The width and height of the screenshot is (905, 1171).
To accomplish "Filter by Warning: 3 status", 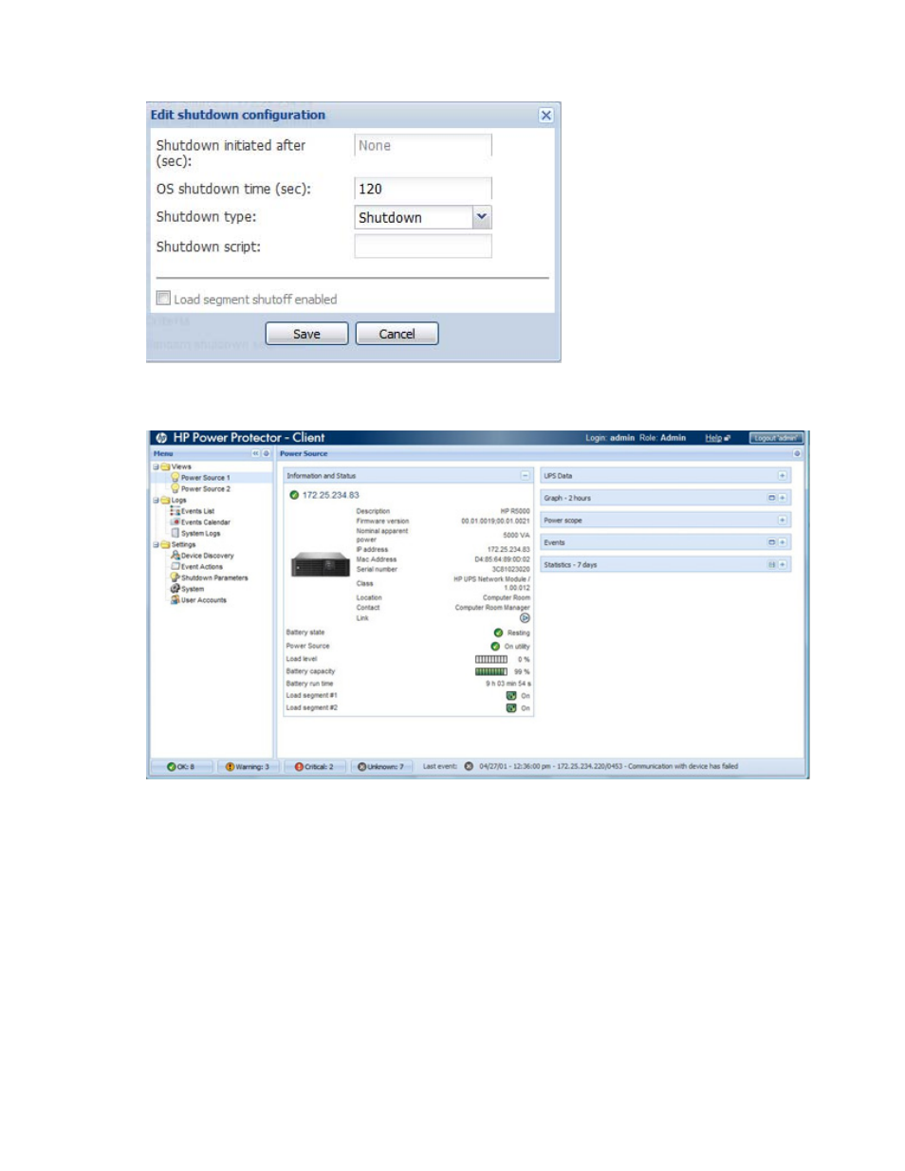I will [x=247, y=767].
